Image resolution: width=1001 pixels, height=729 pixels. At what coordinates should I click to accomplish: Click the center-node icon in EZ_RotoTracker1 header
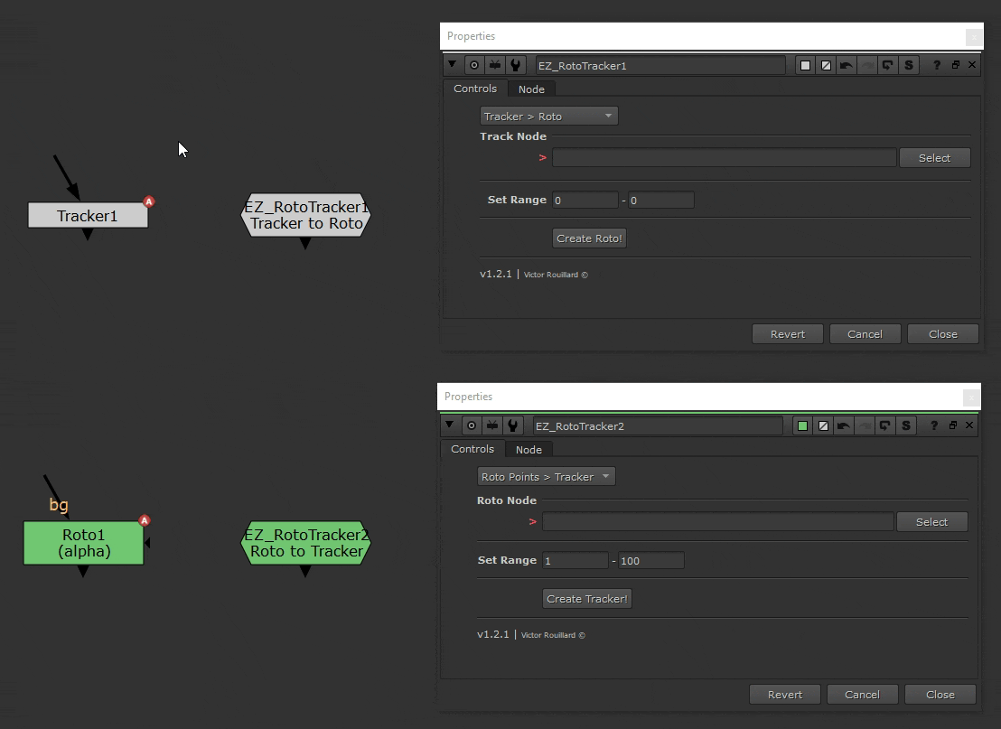[474, 64]
